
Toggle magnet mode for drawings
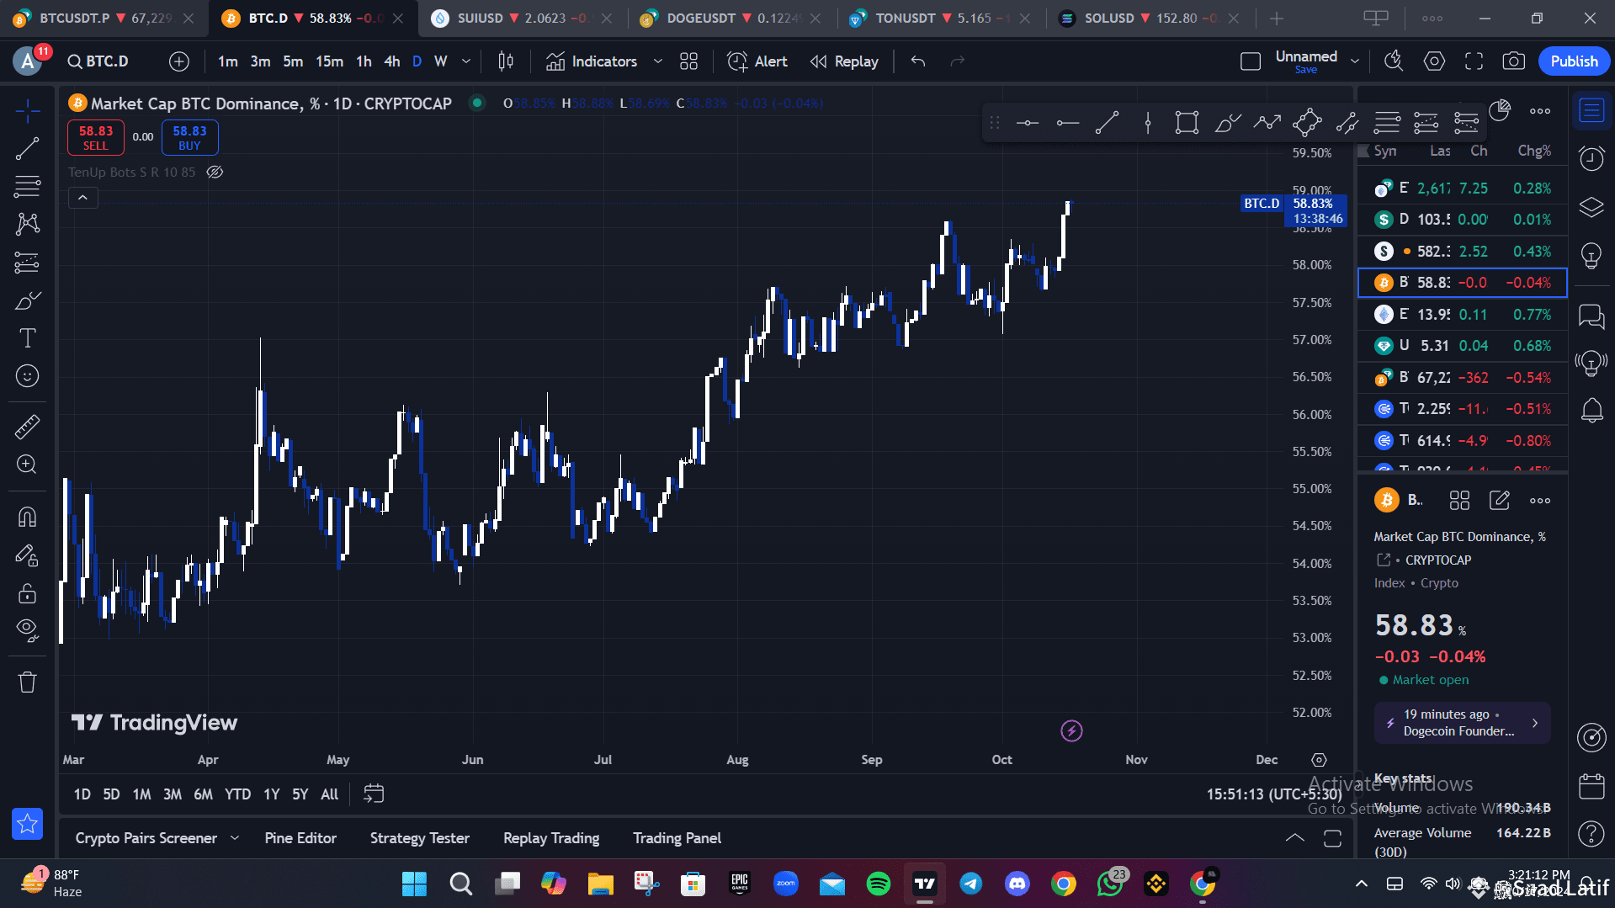(x=27, y=516)
